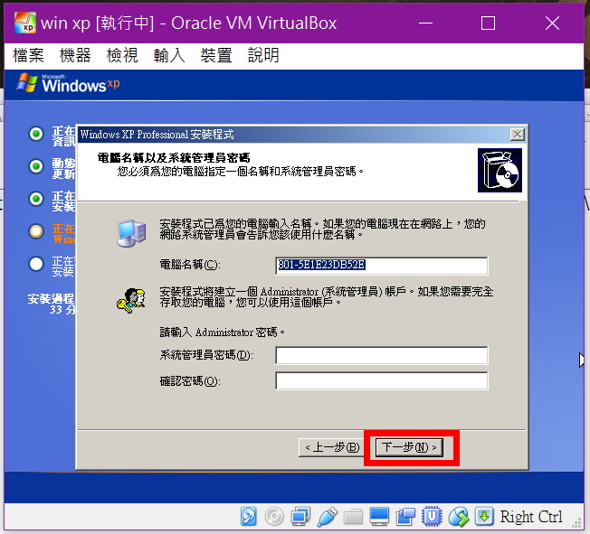Click the CPU virtualization status icon
Viewport: 590px width, 534px height.
(432, 517)
